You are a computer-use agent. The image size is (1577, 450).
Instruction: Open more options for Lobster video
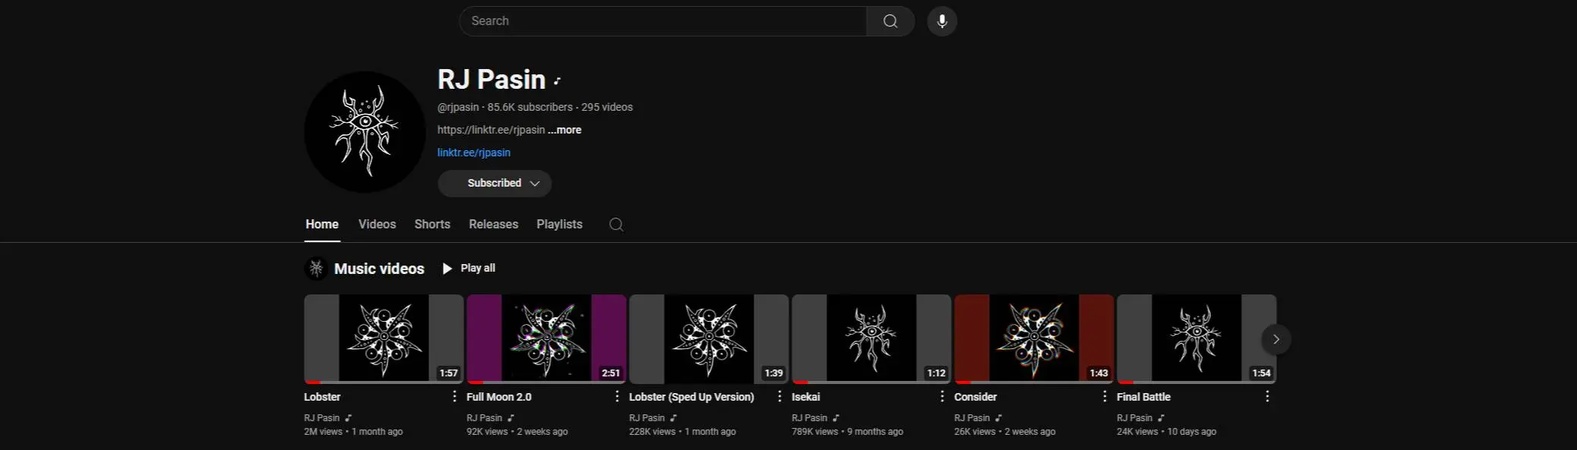[x=454, y=396]
